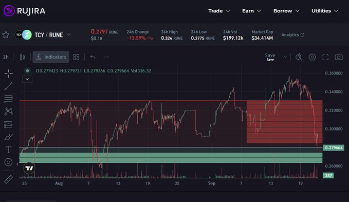Select the Text annotation tool
The width and height of the screenshot is (349, 202).
pyautogui.click(x=8, y=150)
